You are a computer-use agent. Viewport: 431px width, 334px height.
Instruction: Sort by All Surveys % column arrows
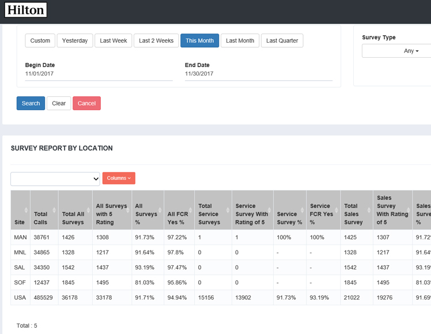click(160, 210)
